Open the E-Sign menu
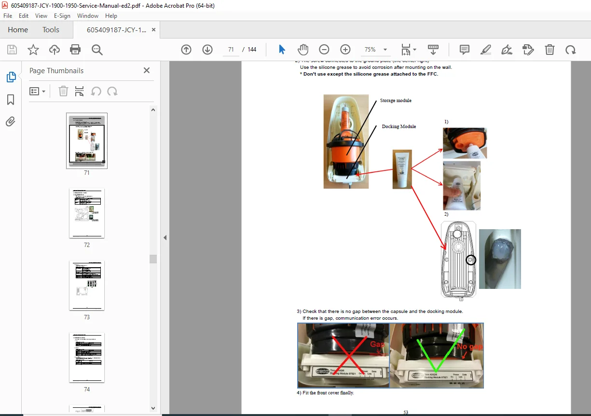 pyautogui.click(x=62, y=16)
